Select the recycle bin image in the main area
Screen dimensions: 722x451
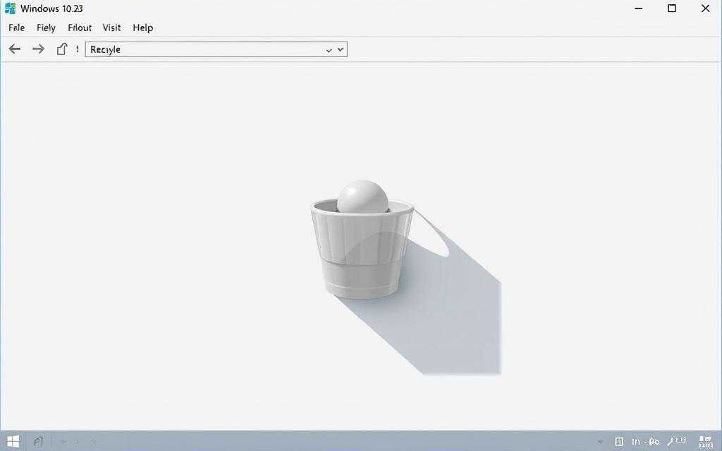[362, 240]
